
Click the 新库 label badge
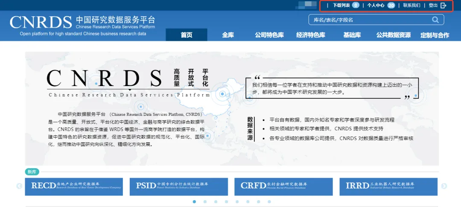tap(32, 172)
